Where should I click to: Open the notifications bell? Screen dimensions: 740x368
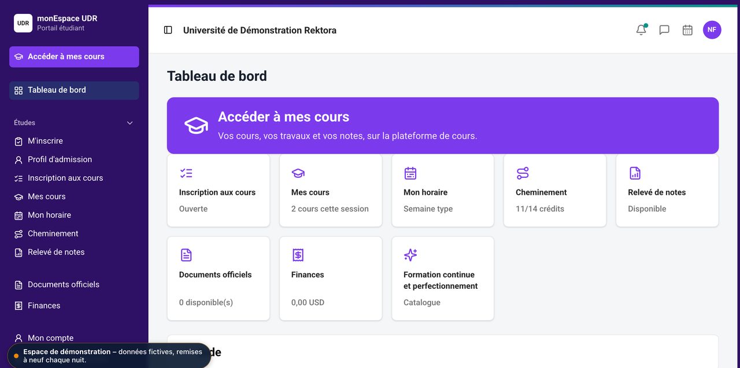point(641,30)
